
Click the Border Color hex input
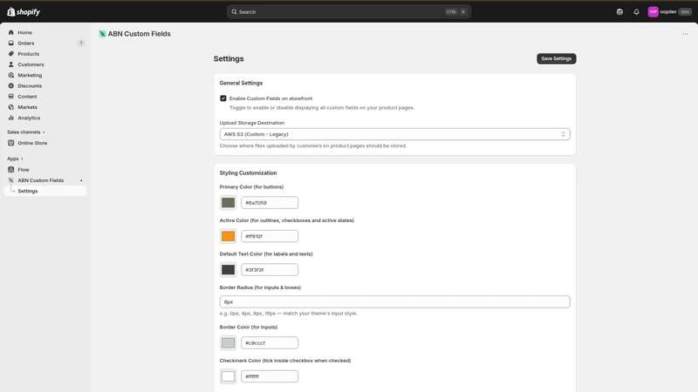(270, 342)
